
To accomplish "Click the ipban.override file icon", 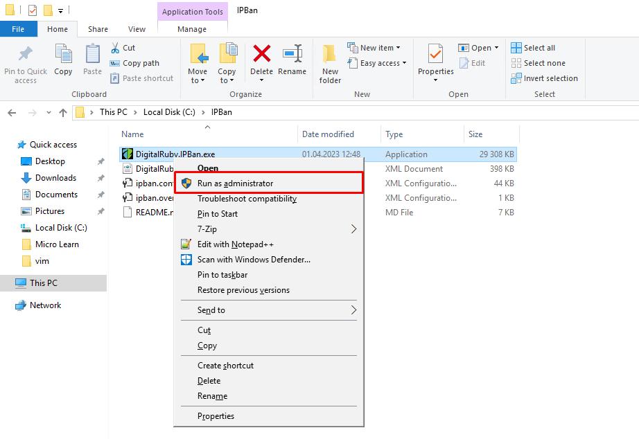I will (x=128, y=198).
